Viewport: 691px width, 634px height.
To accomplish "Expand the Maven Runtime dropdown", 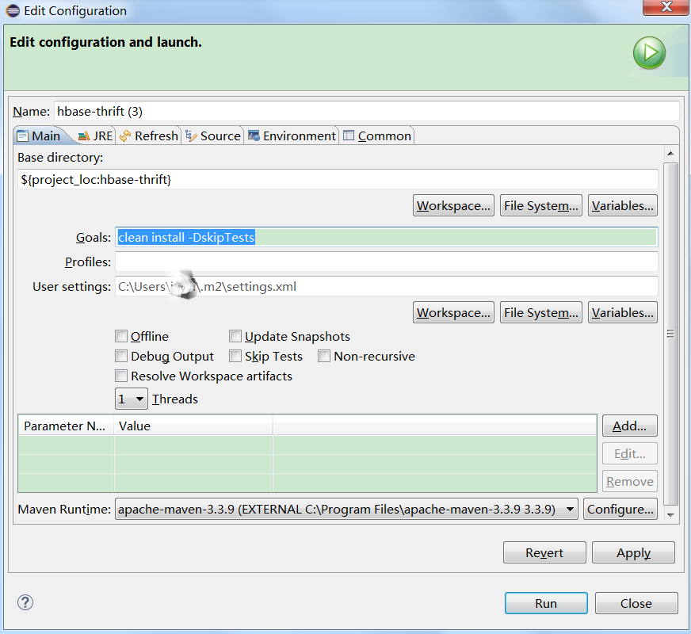I will (570, 509).
